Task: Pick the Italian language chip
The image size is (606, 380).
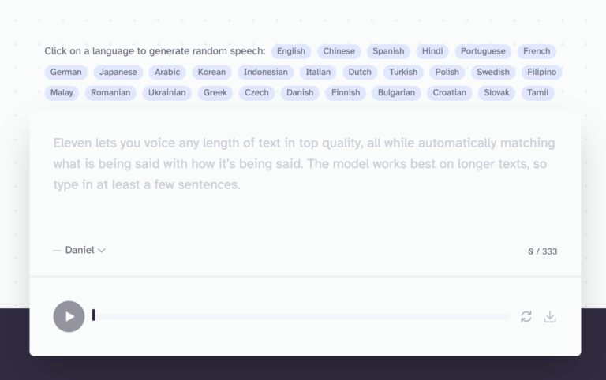Action: click(318, 72)
